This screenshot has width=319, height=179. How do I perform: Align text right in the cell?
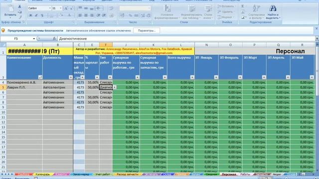[x=92, y=15]
